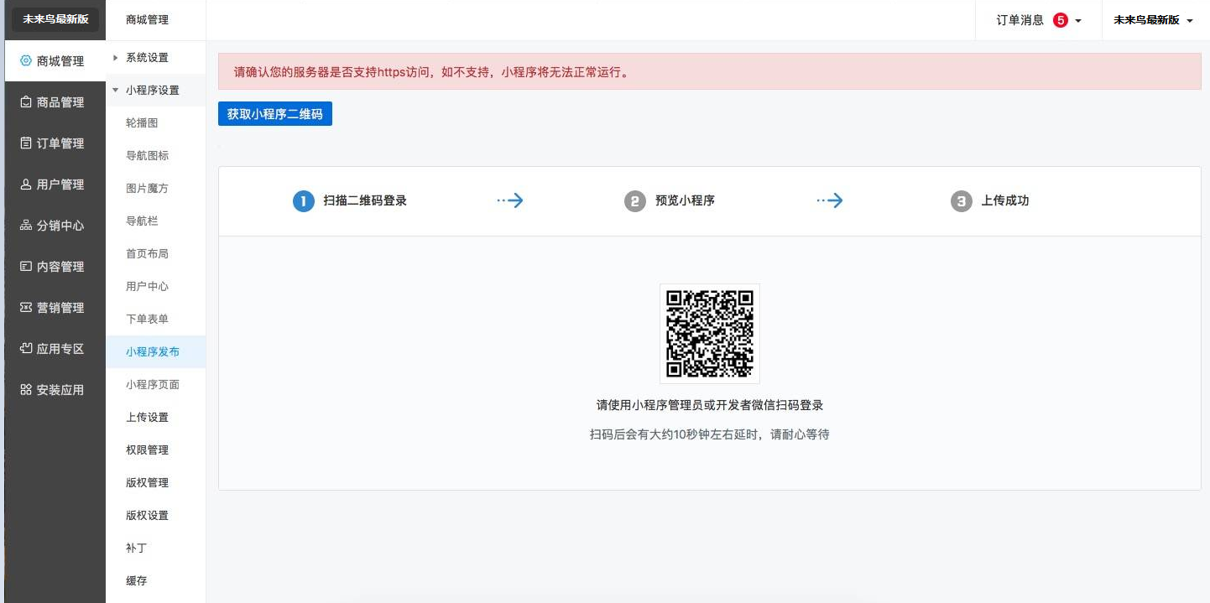Screen dimensions: 1210x603
Task: Click the QR code image
Action: [710, 334]
